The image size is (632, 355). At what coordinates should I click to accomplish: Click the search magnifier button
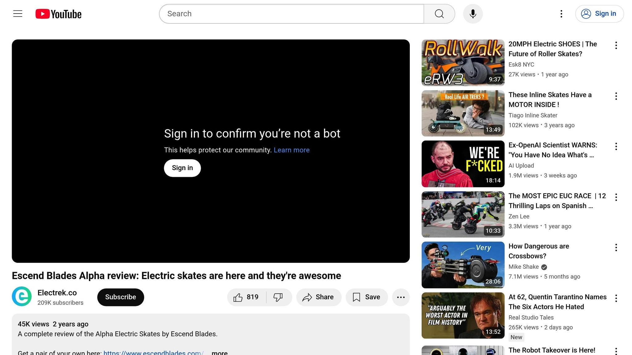pyautogui.click(x=439, y=14)
